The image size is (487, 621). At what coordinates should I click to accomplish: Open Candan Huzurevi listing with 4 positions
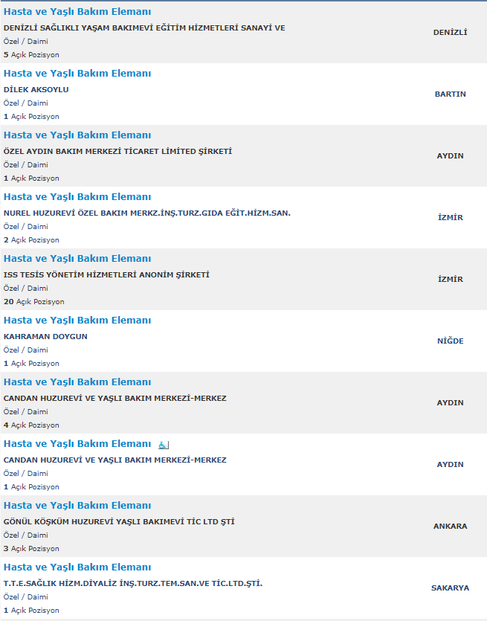[77, 382]
